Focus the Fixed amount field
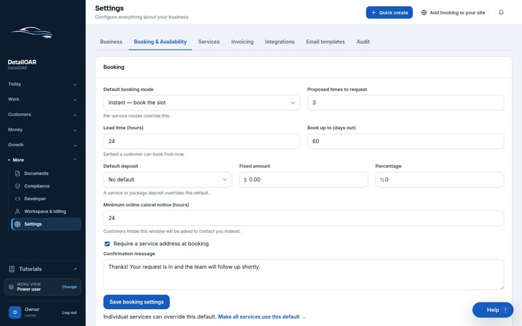The height and width of the screenshot is (326, 522). click(x=304, y=179)
